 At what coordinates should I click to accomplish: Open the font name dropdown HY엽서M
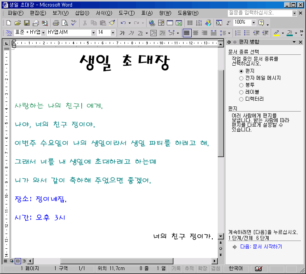coord(93,33)
